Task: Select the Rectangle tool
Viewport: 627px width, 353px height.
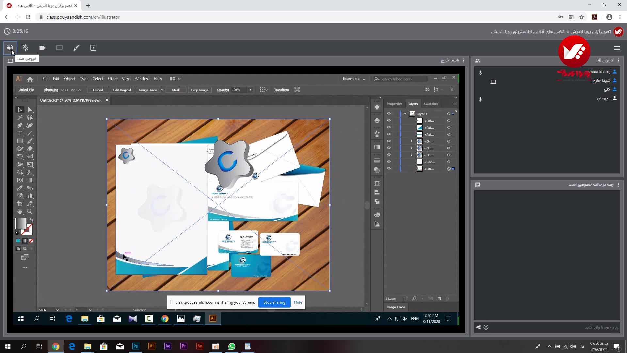Action: [x=20, y=141]
